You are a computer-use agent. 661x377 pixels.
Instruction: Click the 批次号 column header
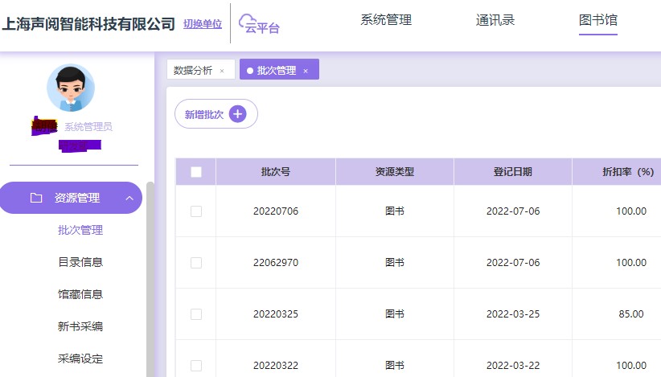(276, 172)
